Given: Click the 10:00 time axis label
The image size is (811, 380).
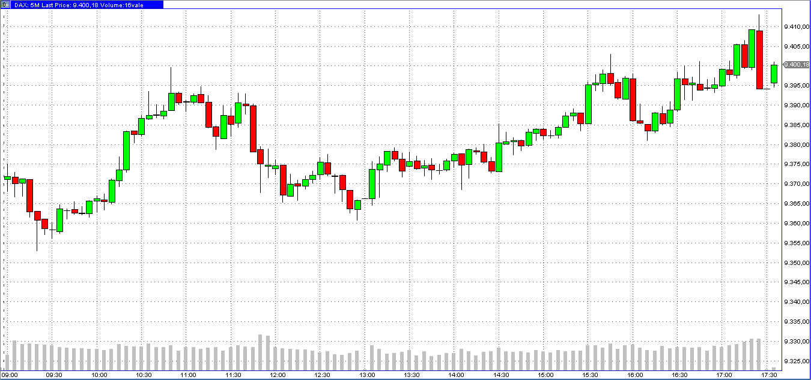Looking at the screenshot, I should pos(99,375).
